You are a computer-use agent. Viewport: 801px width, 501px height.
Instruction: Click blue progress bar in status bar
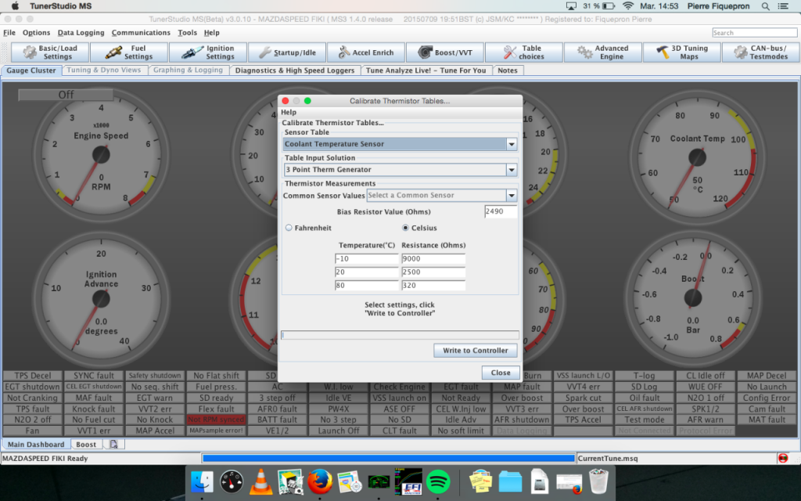389,458
